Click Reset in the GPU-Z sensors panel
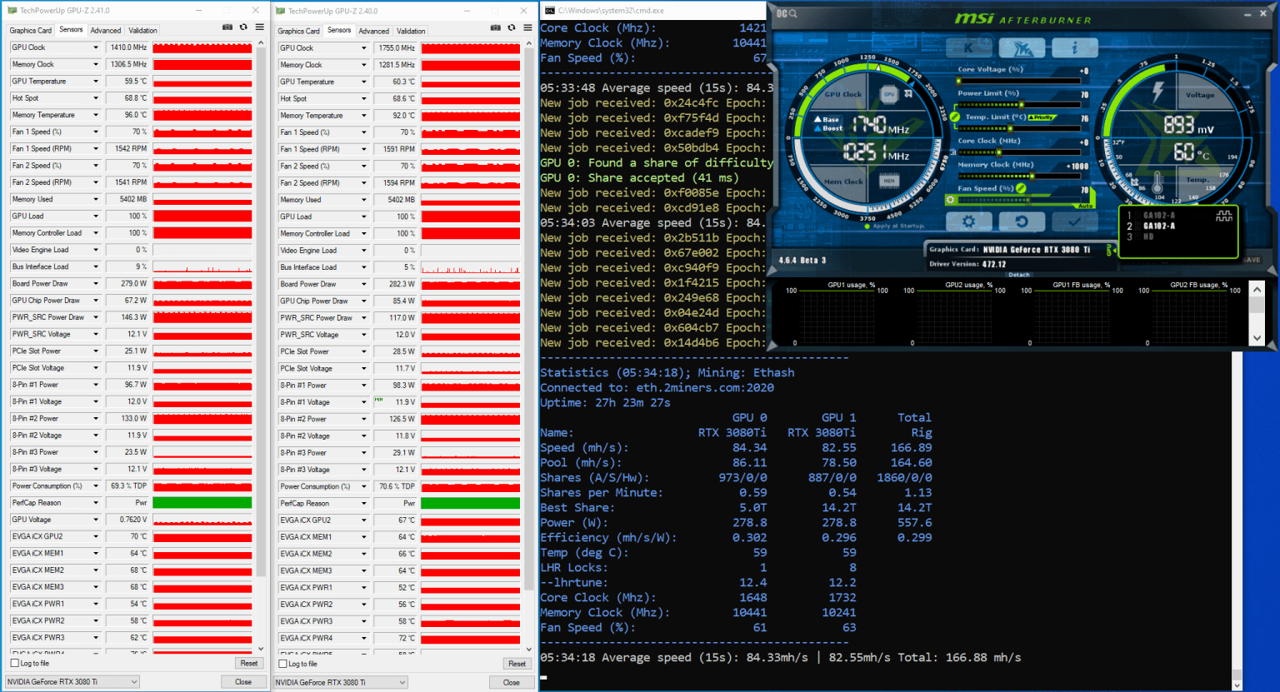This screenshot has width=1280, height=692. [248, 663]
